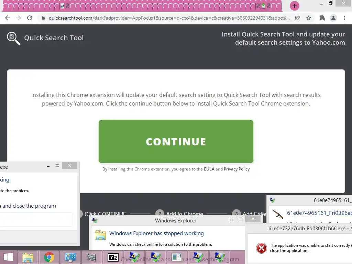Screen dimensions: 352x264
Task: Go back to the previous page
Action: click(8, 18)
